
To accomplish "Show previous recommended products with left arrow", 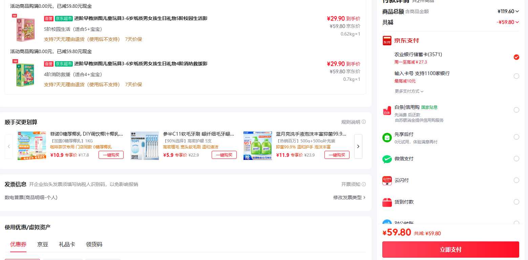I will 9,146.
